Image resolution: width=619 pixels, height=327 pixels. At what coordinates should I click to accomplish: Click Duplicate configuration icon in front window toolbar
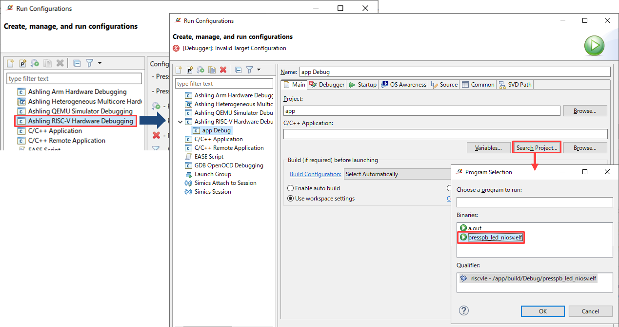pos(212,70)
